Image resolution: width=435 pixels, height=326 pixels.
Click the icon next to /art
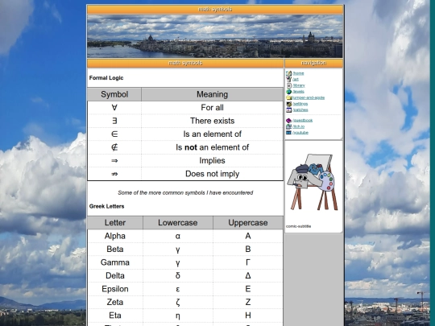(289, 80)
